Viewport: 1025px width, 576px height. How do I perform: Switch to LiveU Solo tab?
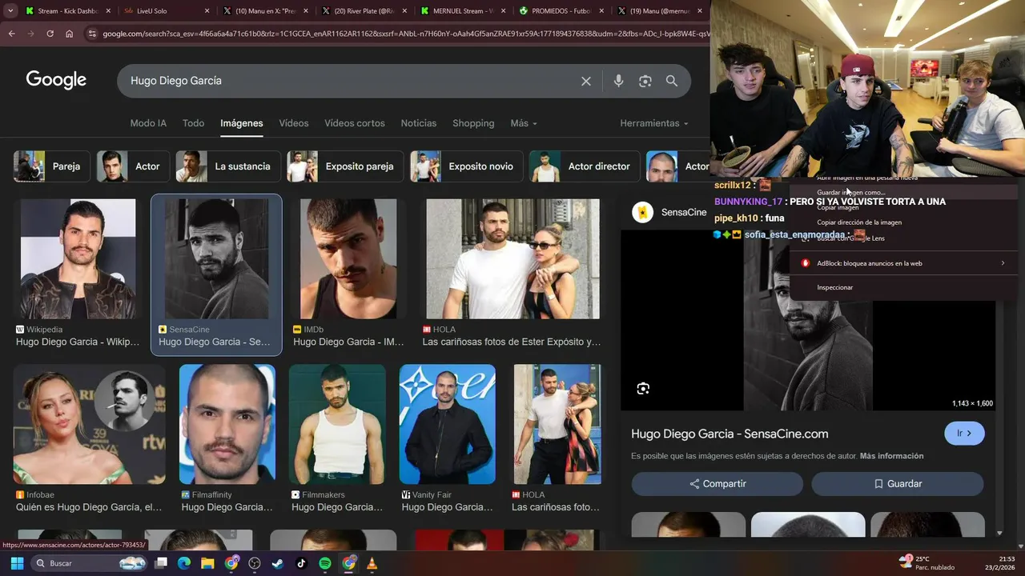166,11
